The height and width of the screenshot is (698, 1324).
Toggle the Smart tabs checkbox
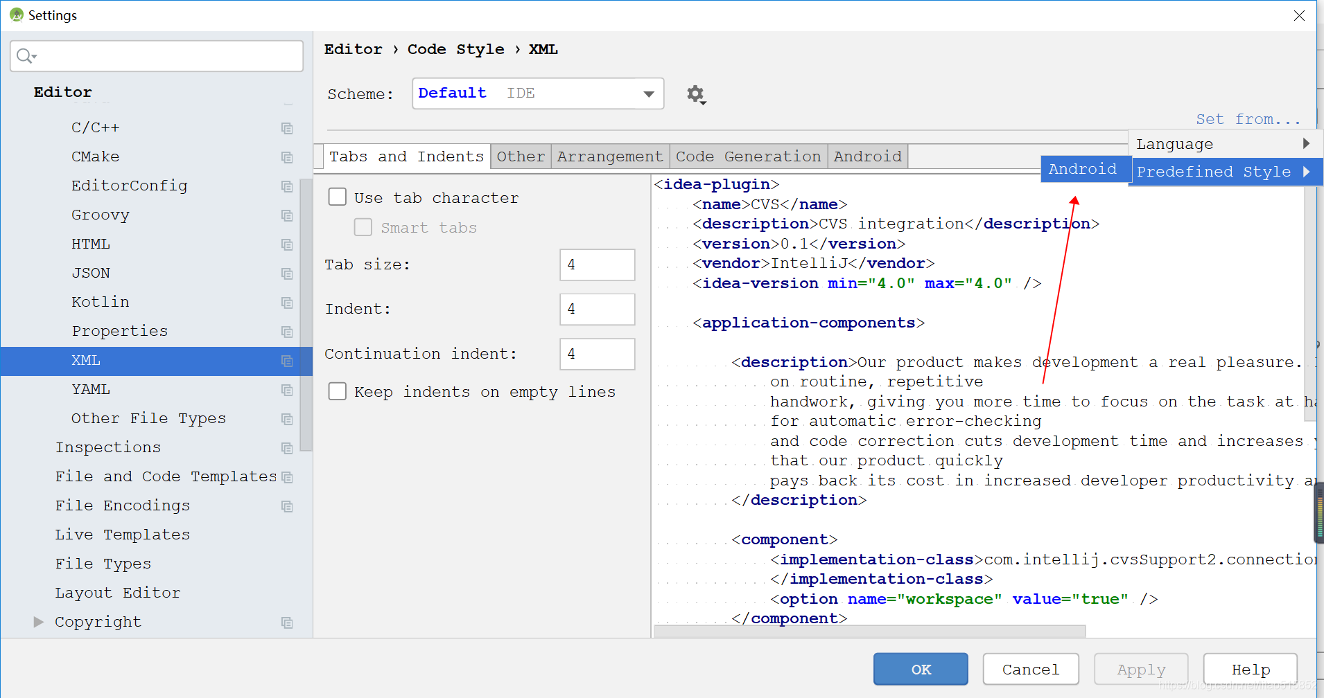(x=363, y=226)
